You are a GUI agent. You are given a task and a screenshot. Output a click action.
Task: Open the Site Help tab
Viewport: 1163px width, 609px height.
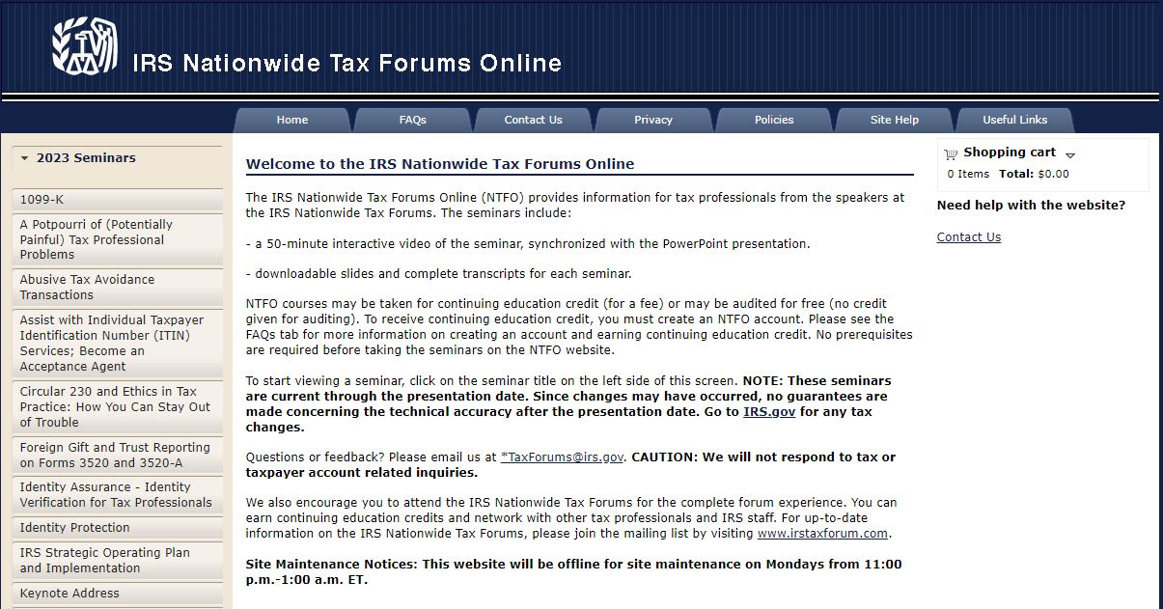pyautogui.click(x=895, y=120)
